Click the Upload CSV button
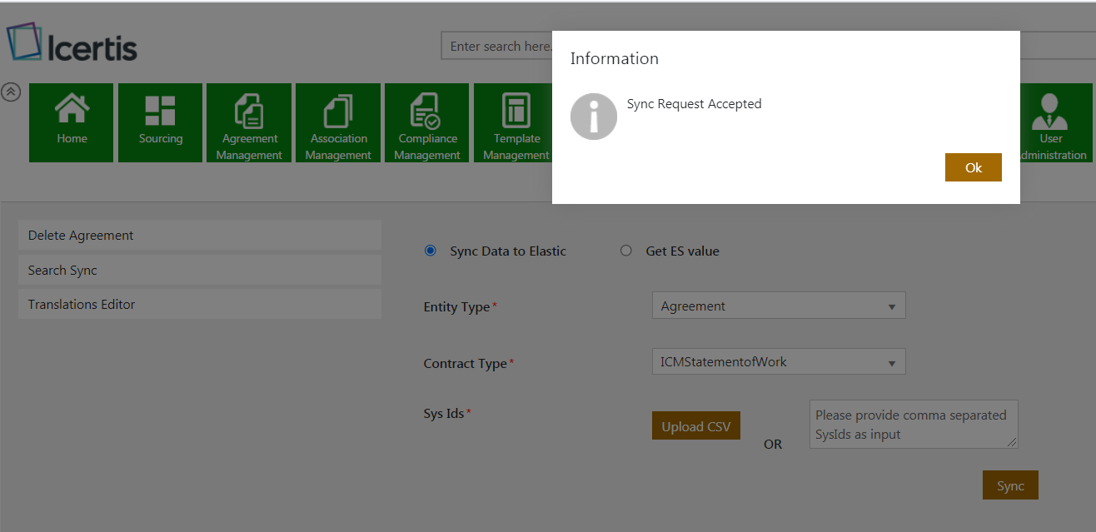This screenshot has height=532, width=1096. click(695, 426)
